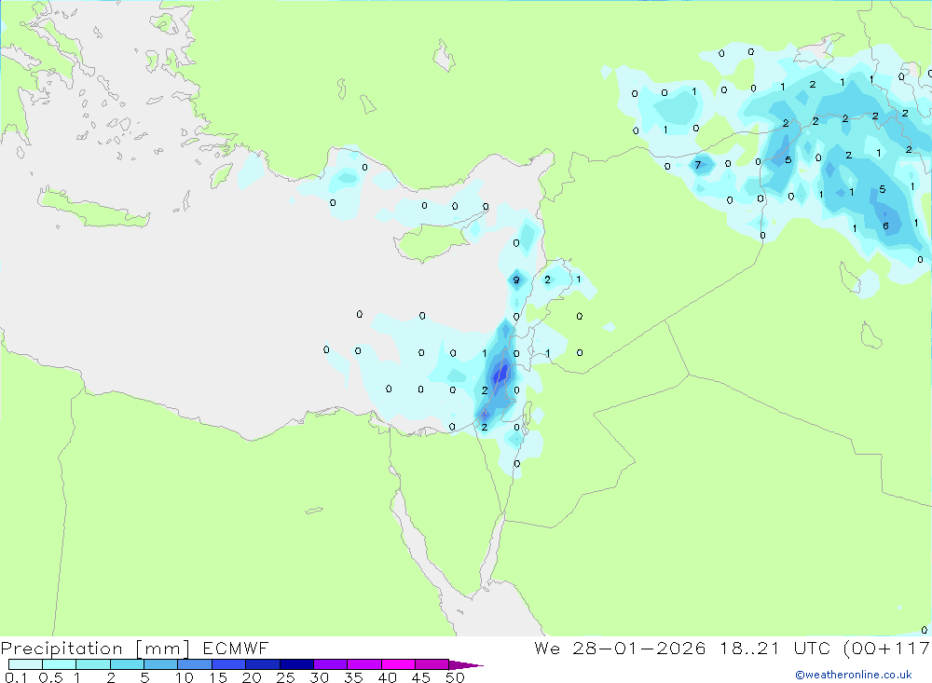Image resolution: width=932 pixels, height=683 pixels.
Task: Click the map value "6" over Iraq
Action: 885,225
